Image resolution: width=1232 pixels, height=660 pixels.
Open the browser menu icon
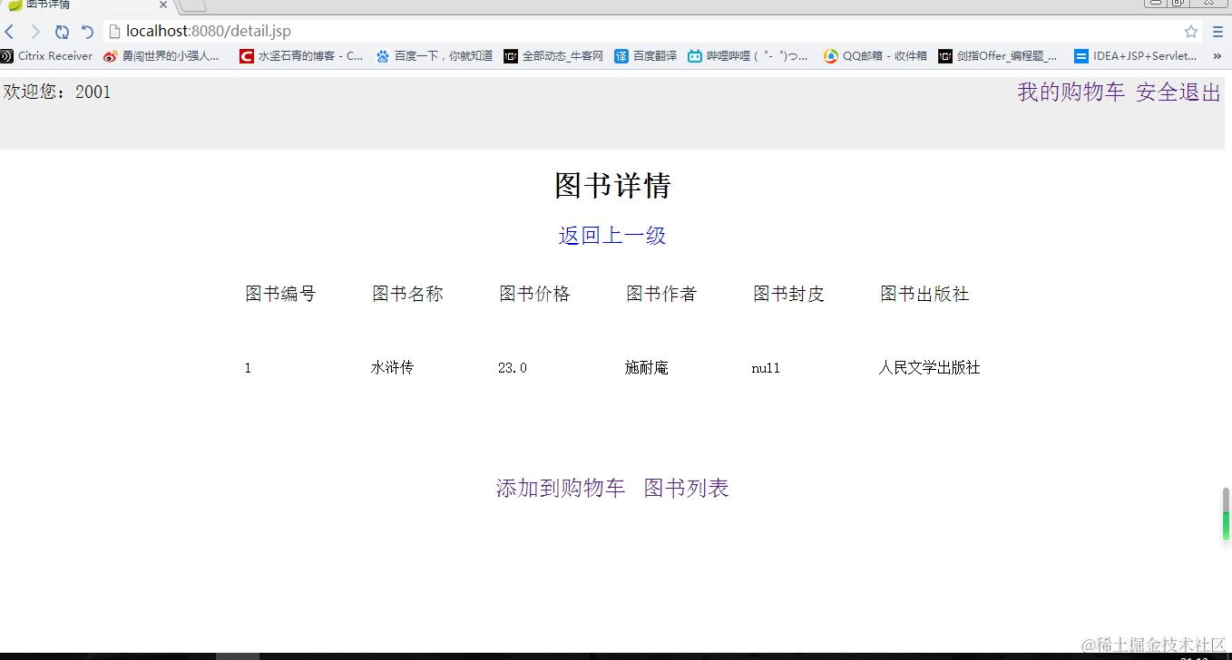point(1217,30)
